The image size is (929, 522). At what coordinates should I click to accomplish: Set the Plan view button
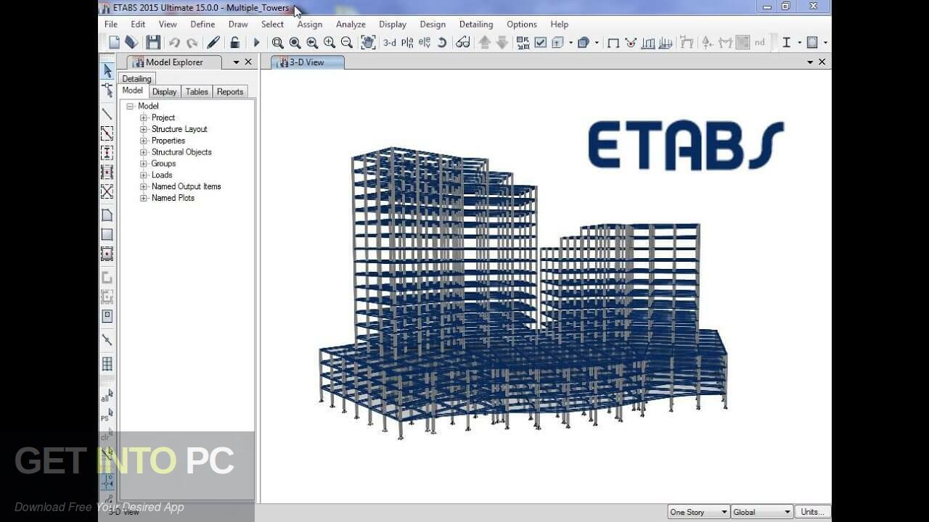point(407,43)
